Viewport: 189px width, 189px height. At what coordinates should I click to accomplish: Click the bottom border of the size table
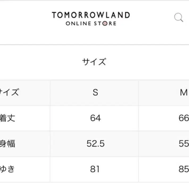point(94,182)
